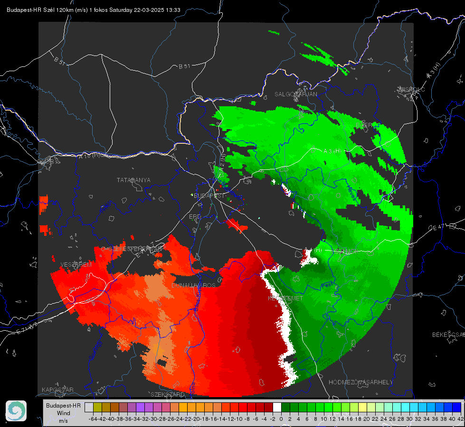Click the VESZPREM city label
Screen dimensions: 465x427
[76, 265]
